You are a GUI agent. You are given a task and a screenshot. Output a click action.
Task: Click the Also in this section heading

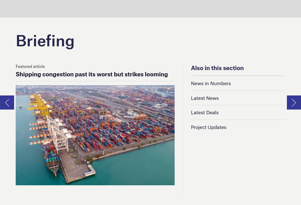217,68
